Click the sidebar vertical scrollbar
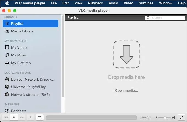 (x=63, y=56)
